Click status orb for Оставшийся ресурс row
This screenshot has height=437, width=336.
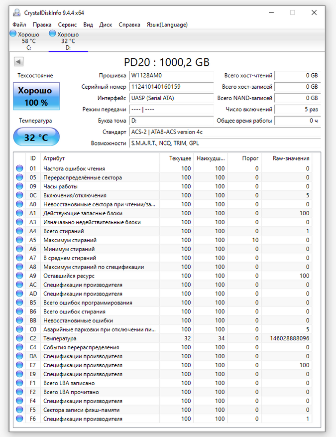pyautogui.click(x=19, y=276)
